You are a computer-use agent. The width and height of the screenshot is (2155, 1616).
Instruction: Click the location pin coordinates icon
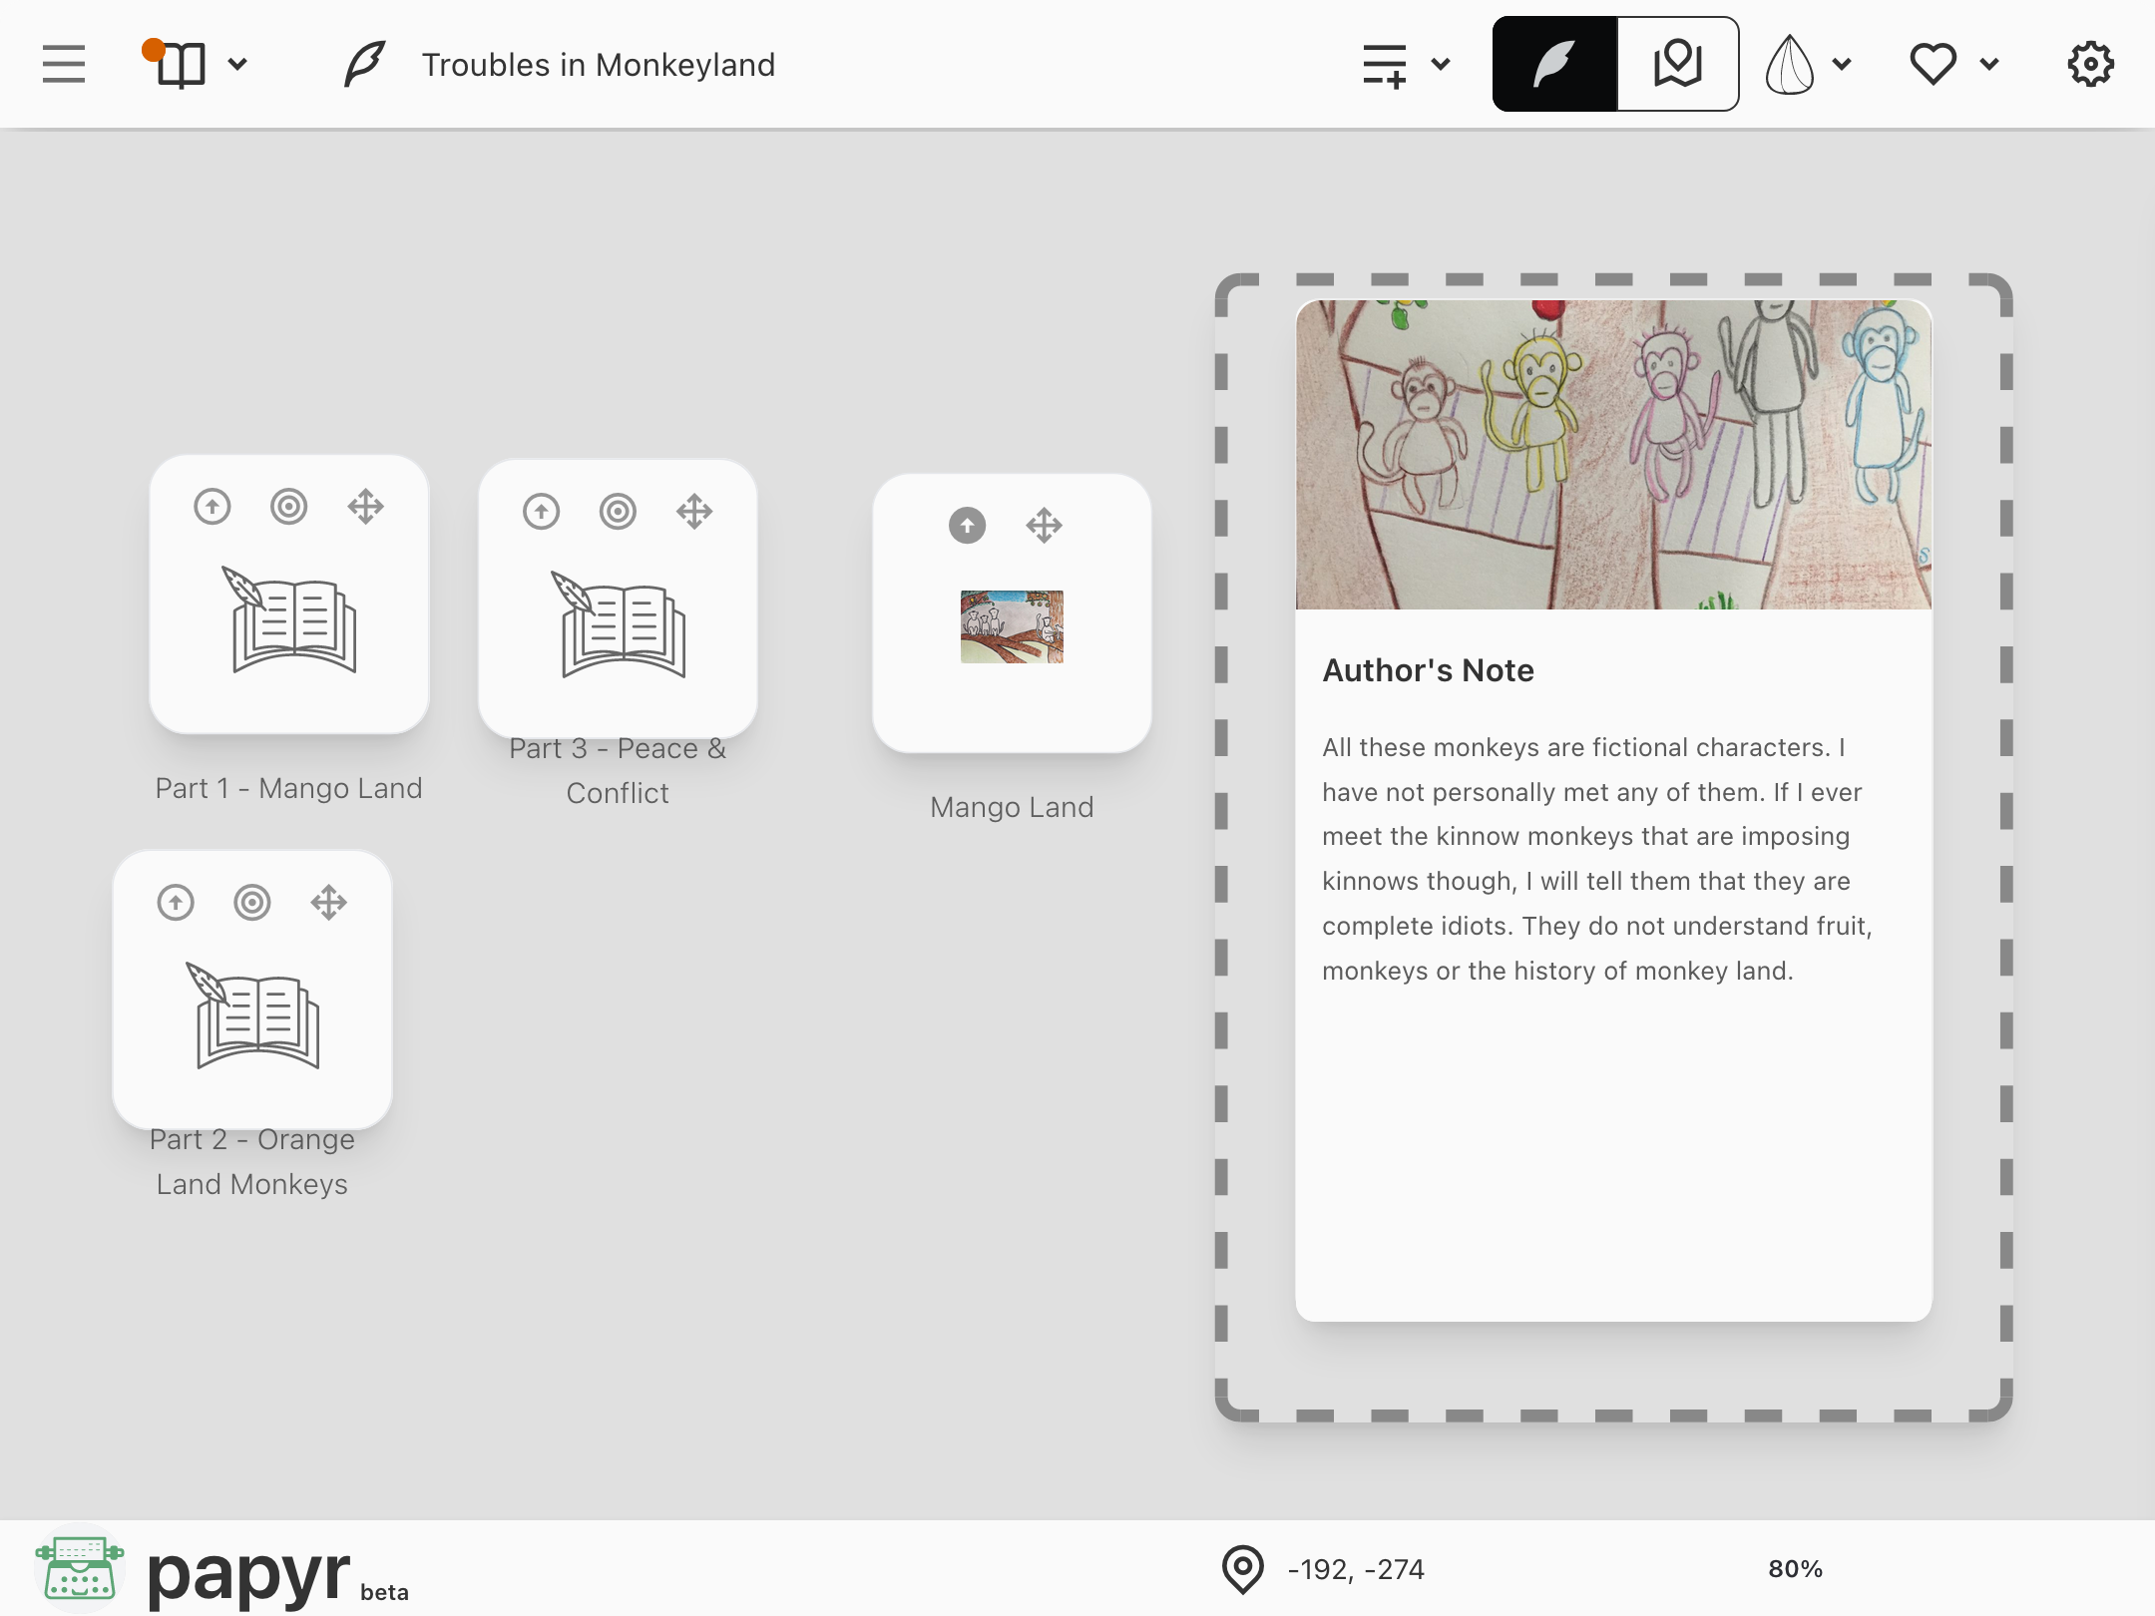coord(1243,1569)
